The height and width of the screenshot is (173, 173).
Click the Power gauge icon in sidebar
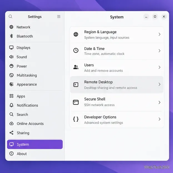point(11,66)
